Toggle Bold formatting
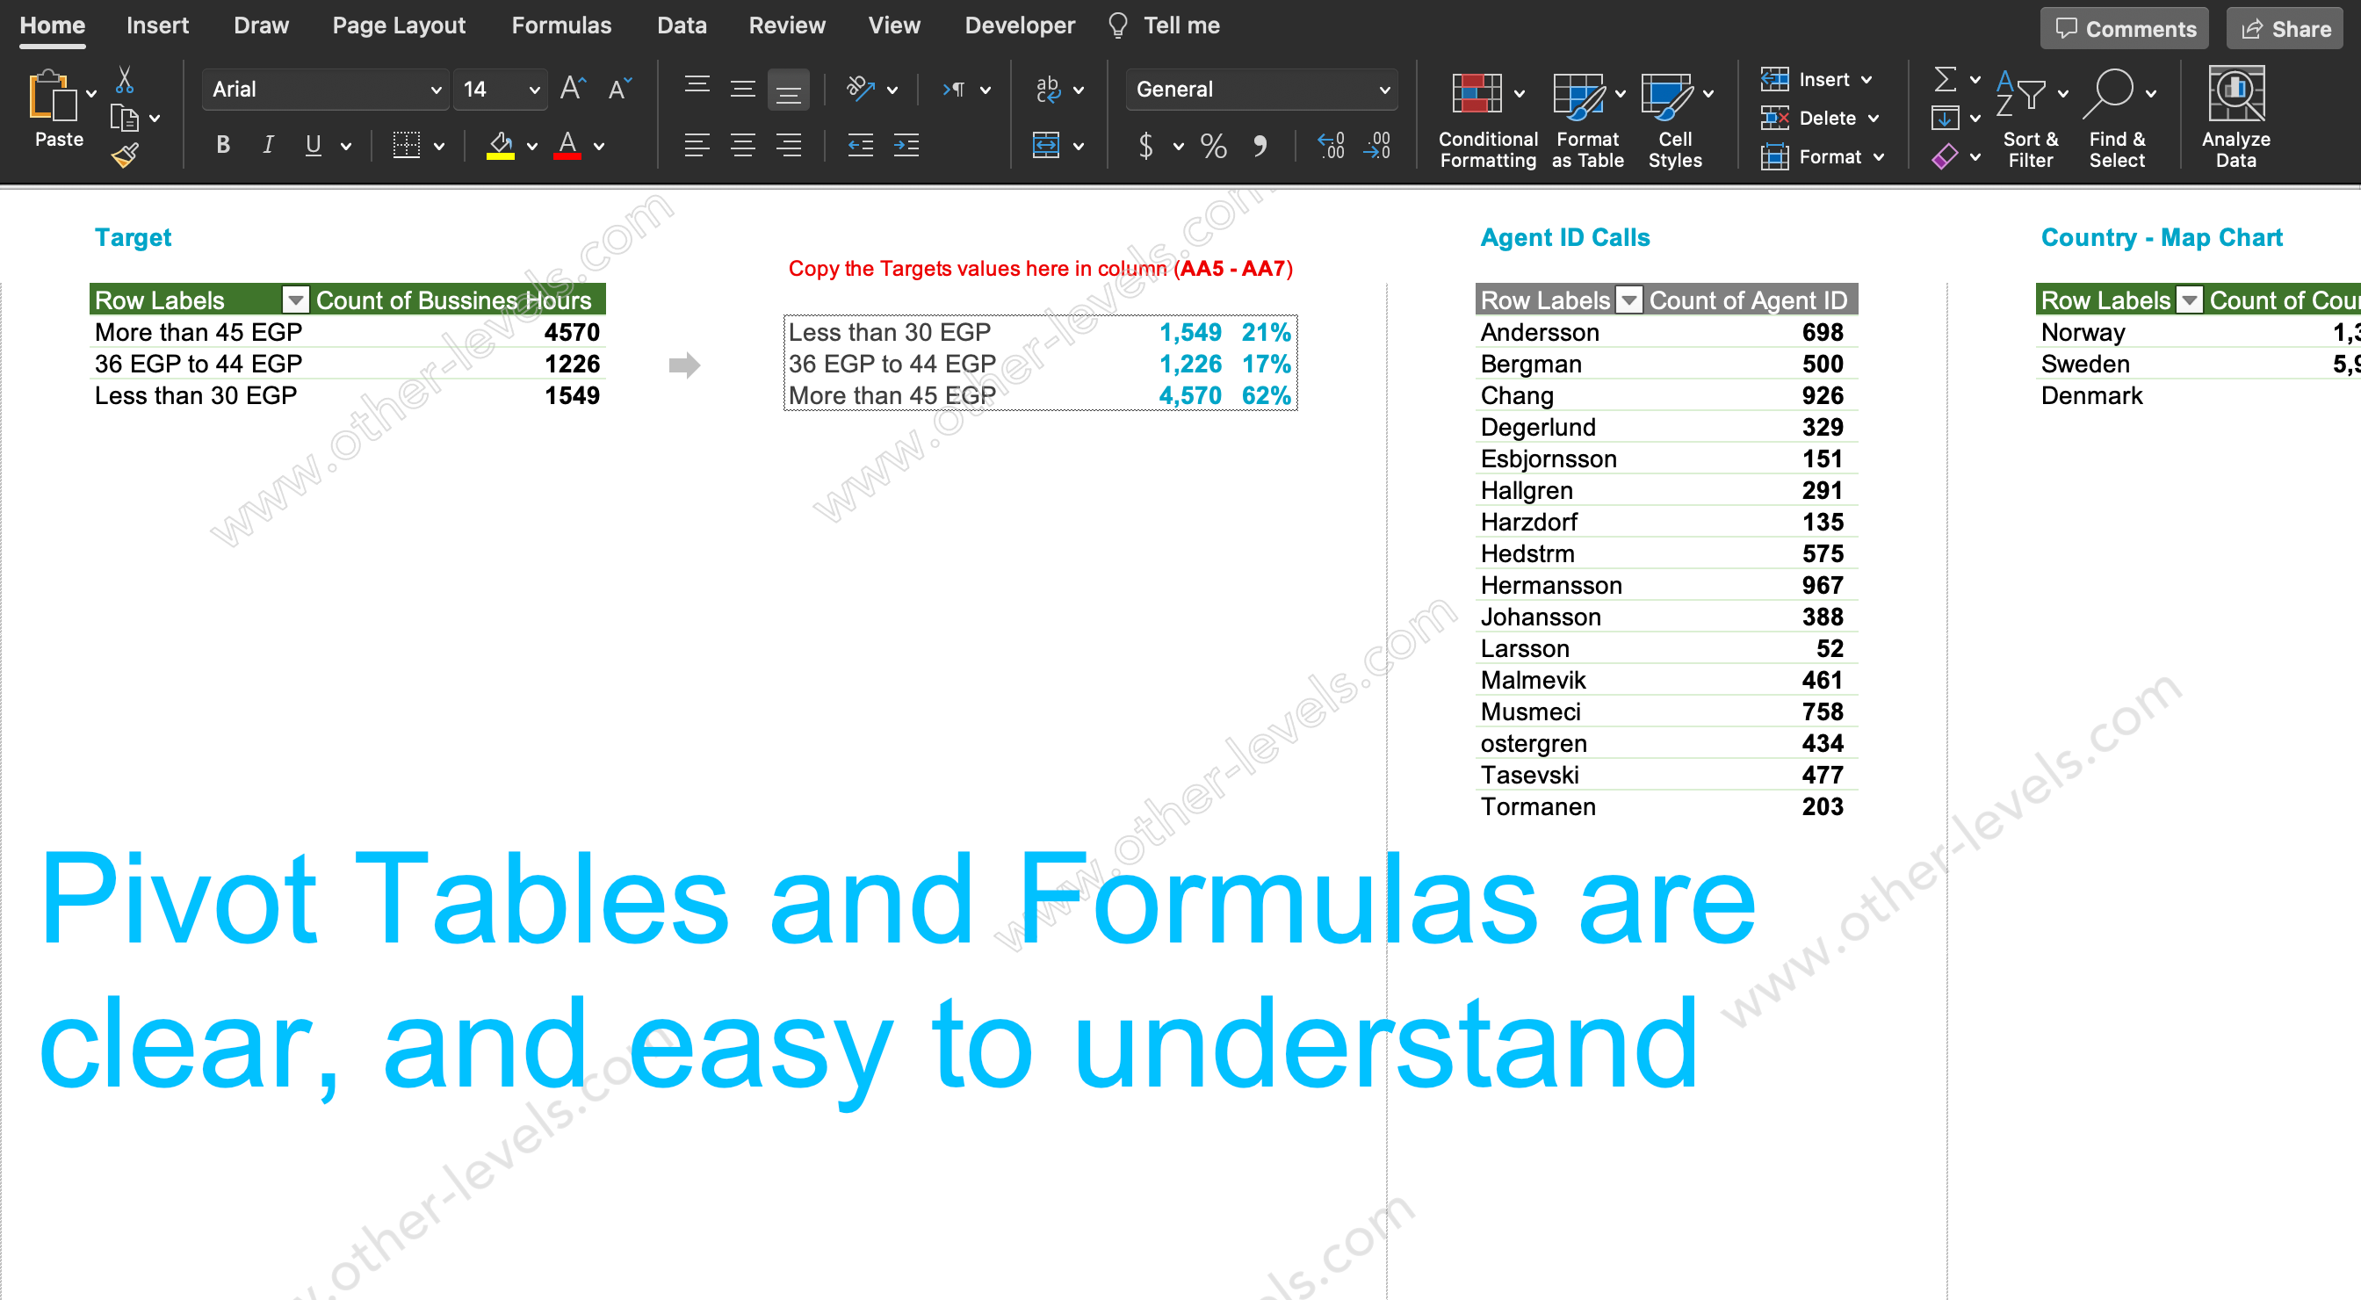2361x1300 pixels. tap(223, 145)
